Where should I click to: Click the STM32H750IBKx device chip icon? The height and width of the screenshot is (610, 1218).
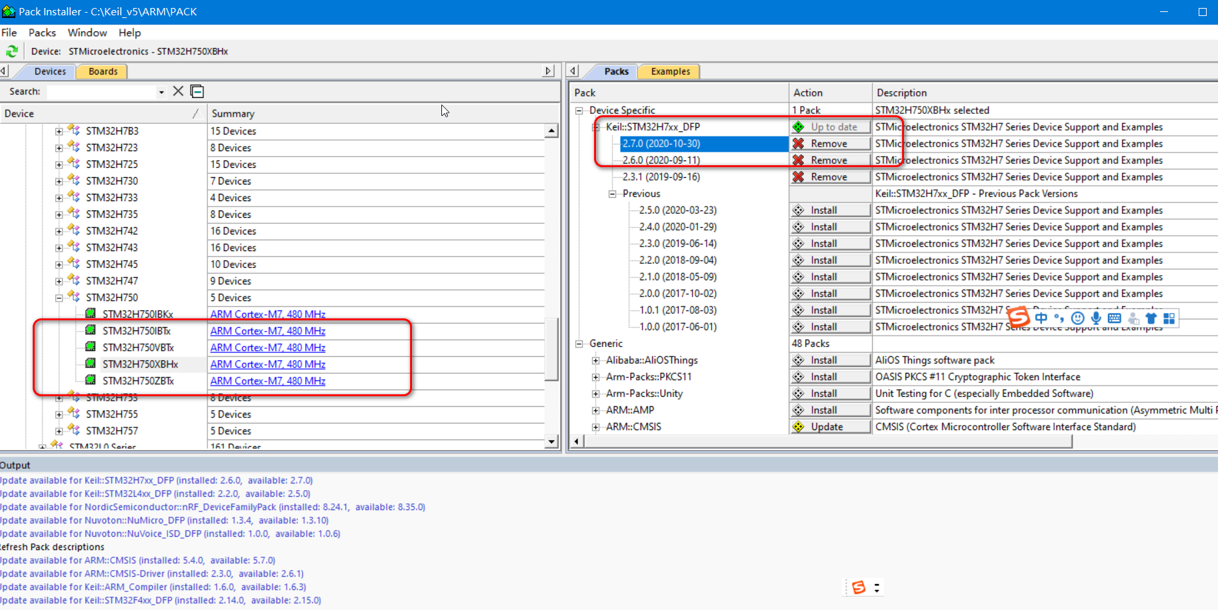click(90, 314)
